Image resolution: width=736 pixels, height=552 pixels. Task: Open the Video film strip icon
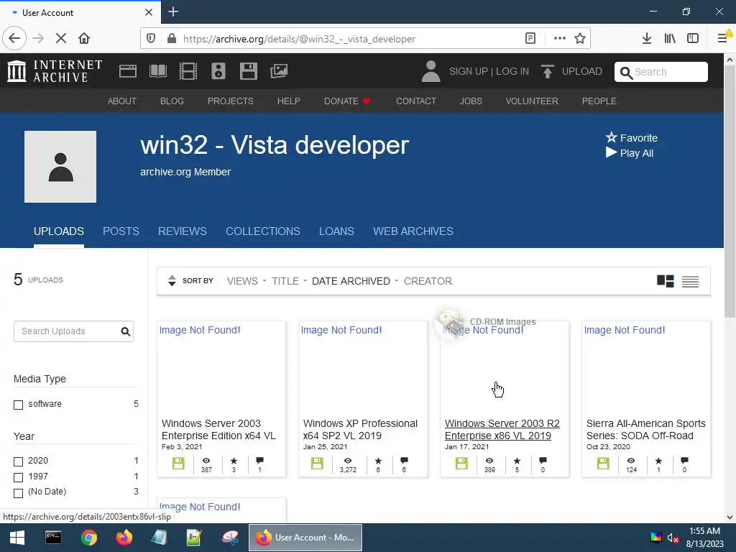pyautogui.click(x=188, y=71)
